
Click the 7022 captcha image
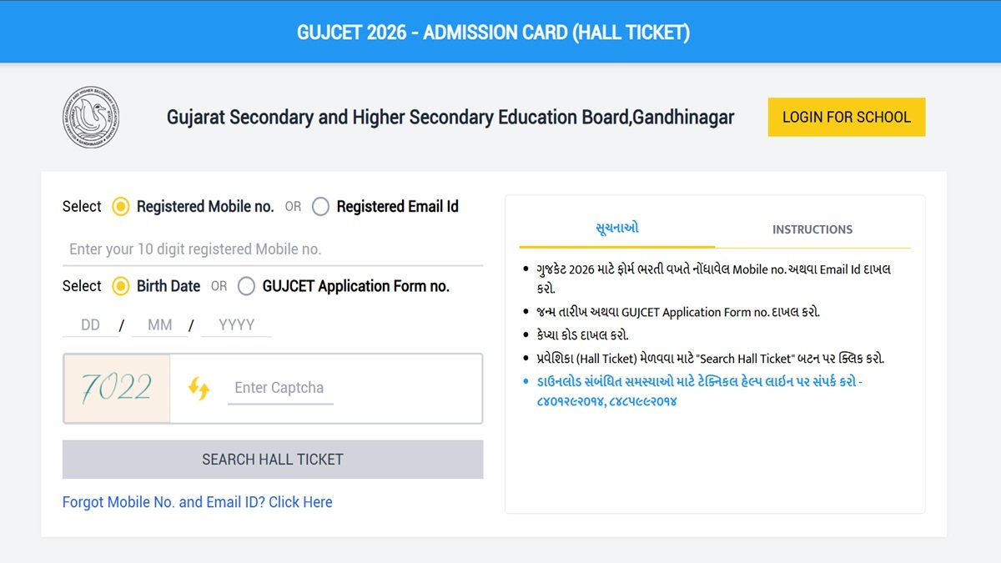coord(116,388)
